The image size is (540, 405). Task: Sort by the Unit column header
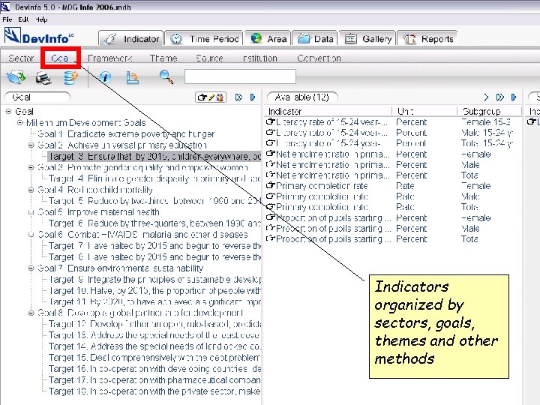click(x=425, y=111)
